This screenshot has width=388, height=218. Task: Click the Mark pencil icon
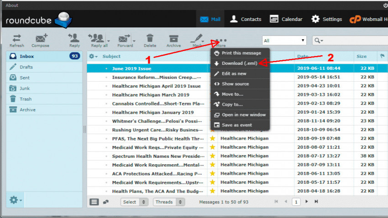pos(197,40)
